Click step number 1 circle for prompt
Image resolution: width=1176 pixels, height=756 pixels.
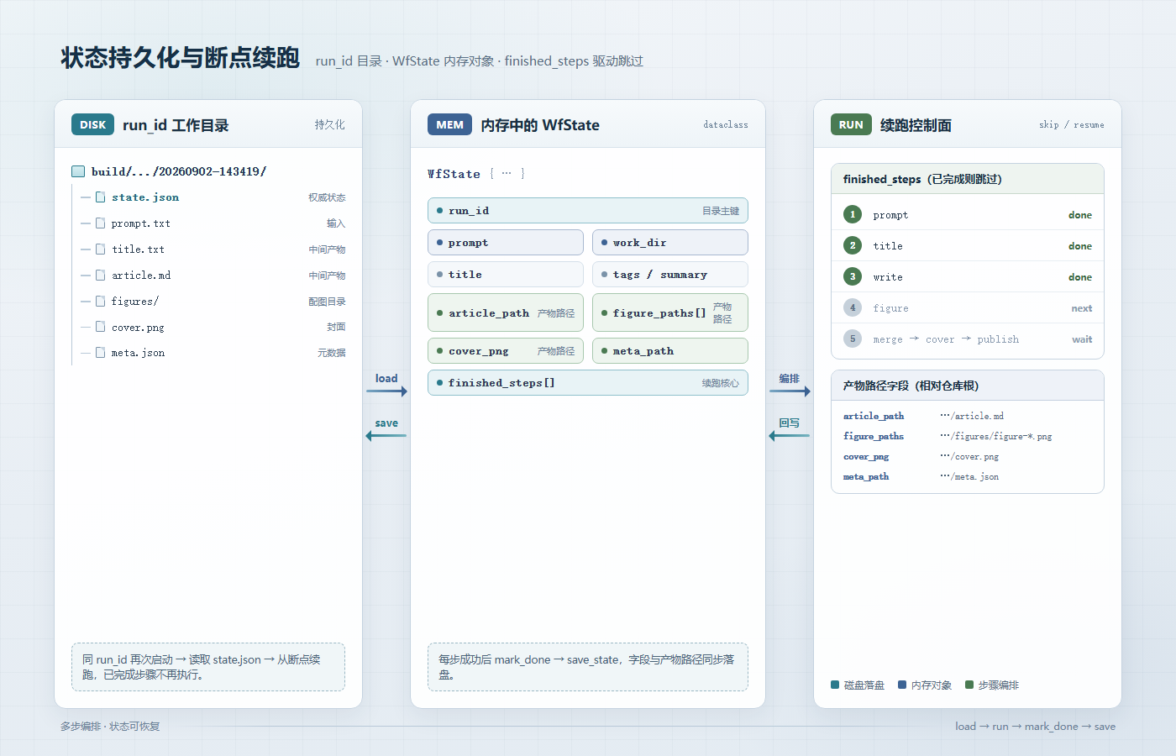(x=853, y=214)
